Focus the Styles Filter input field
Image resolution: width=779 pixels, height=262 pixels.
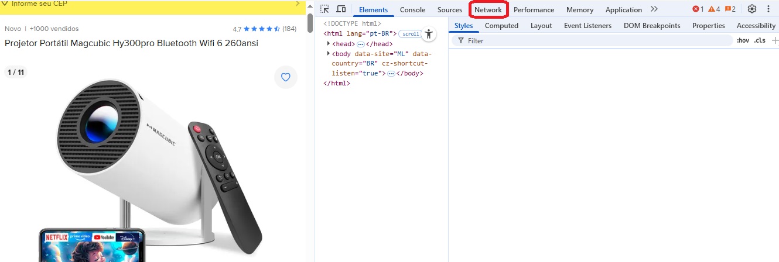(x=592, y=40)
